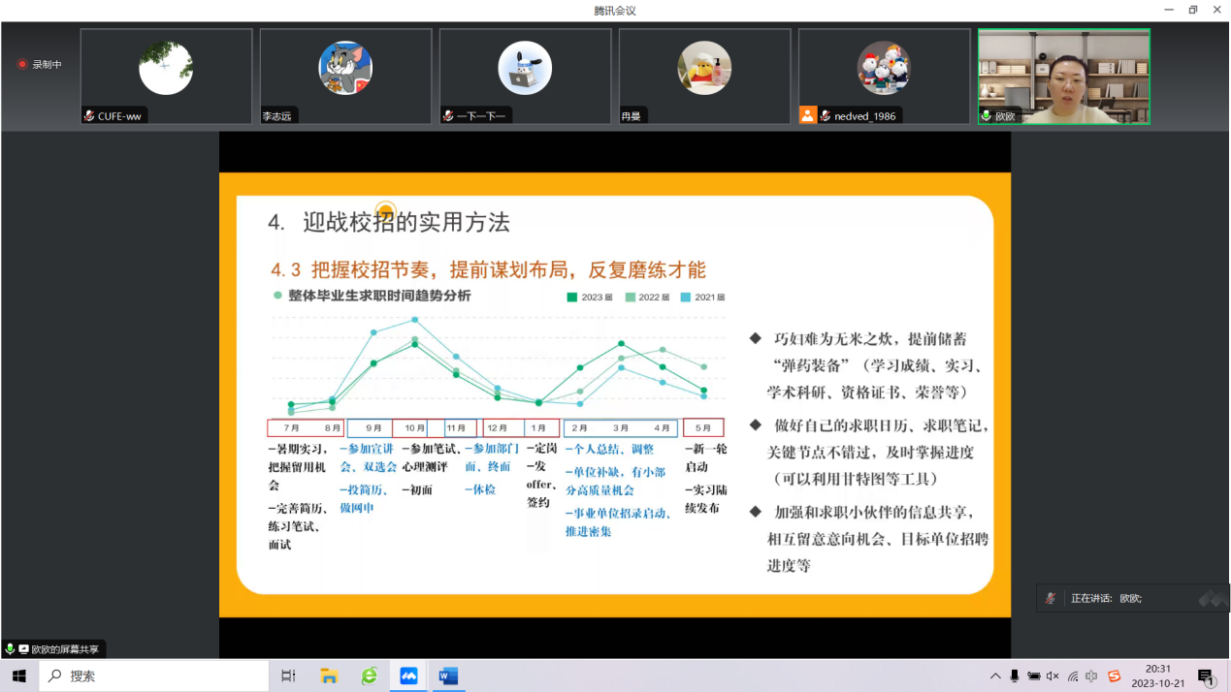Select the active speaker 欧欧 video tile
The width and height of the screenshot is (1231, 692).
(1063, 76)
